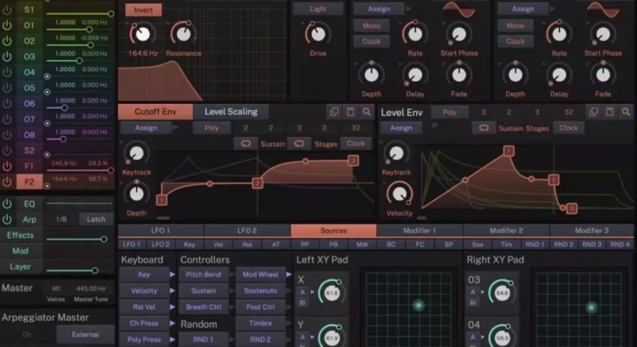This screenshot has height=347, width=637.
Task: Enable the EQ power toggle
Action: point(7,204)
